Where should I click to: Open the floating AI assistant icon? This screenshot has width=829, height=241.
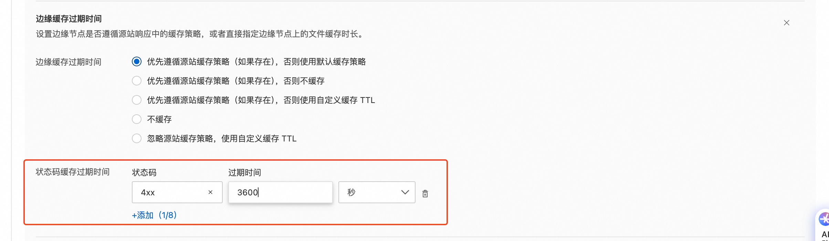pos(824,219)
